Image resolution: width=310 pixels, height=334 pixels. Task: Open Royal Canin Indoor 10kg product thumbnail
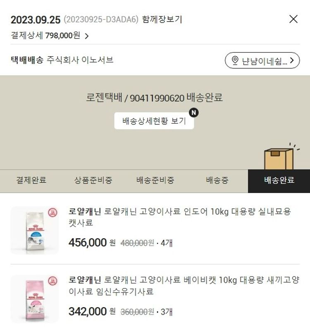pos(35,230)
